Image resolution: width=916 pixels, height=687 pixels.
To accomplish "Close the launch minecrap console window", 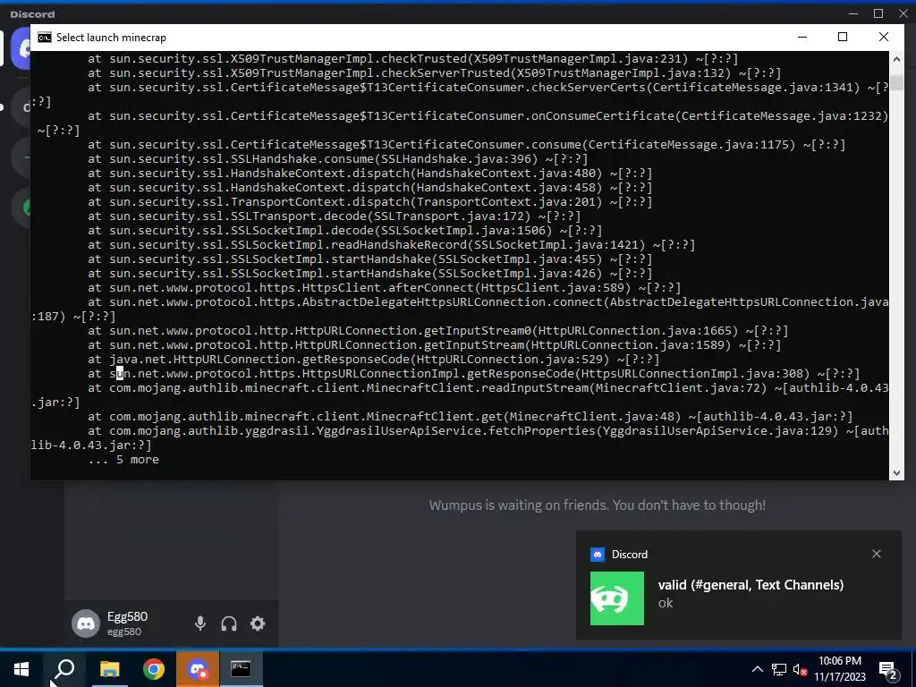I will pos(883,37).
